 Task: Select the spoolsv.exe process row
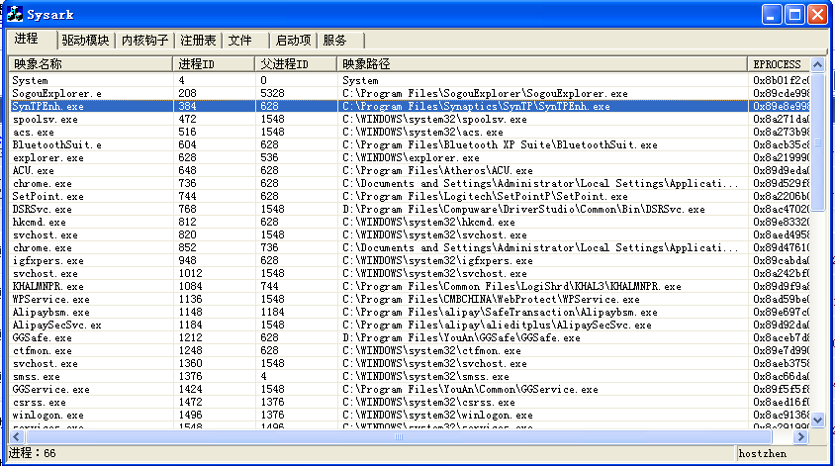[410, 120]
